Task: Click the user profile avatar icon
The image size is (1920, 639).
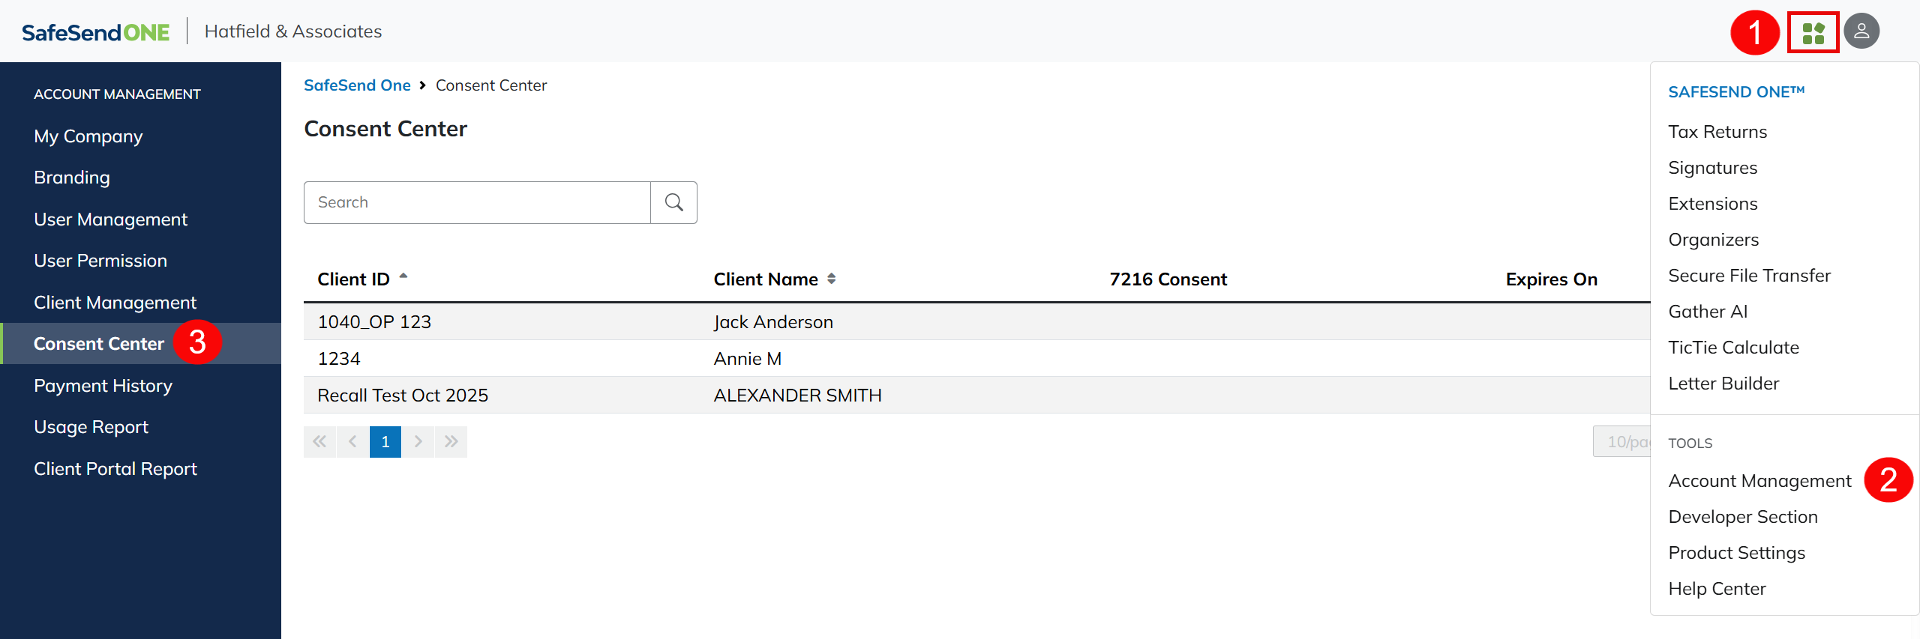Action: [1861, 31]
